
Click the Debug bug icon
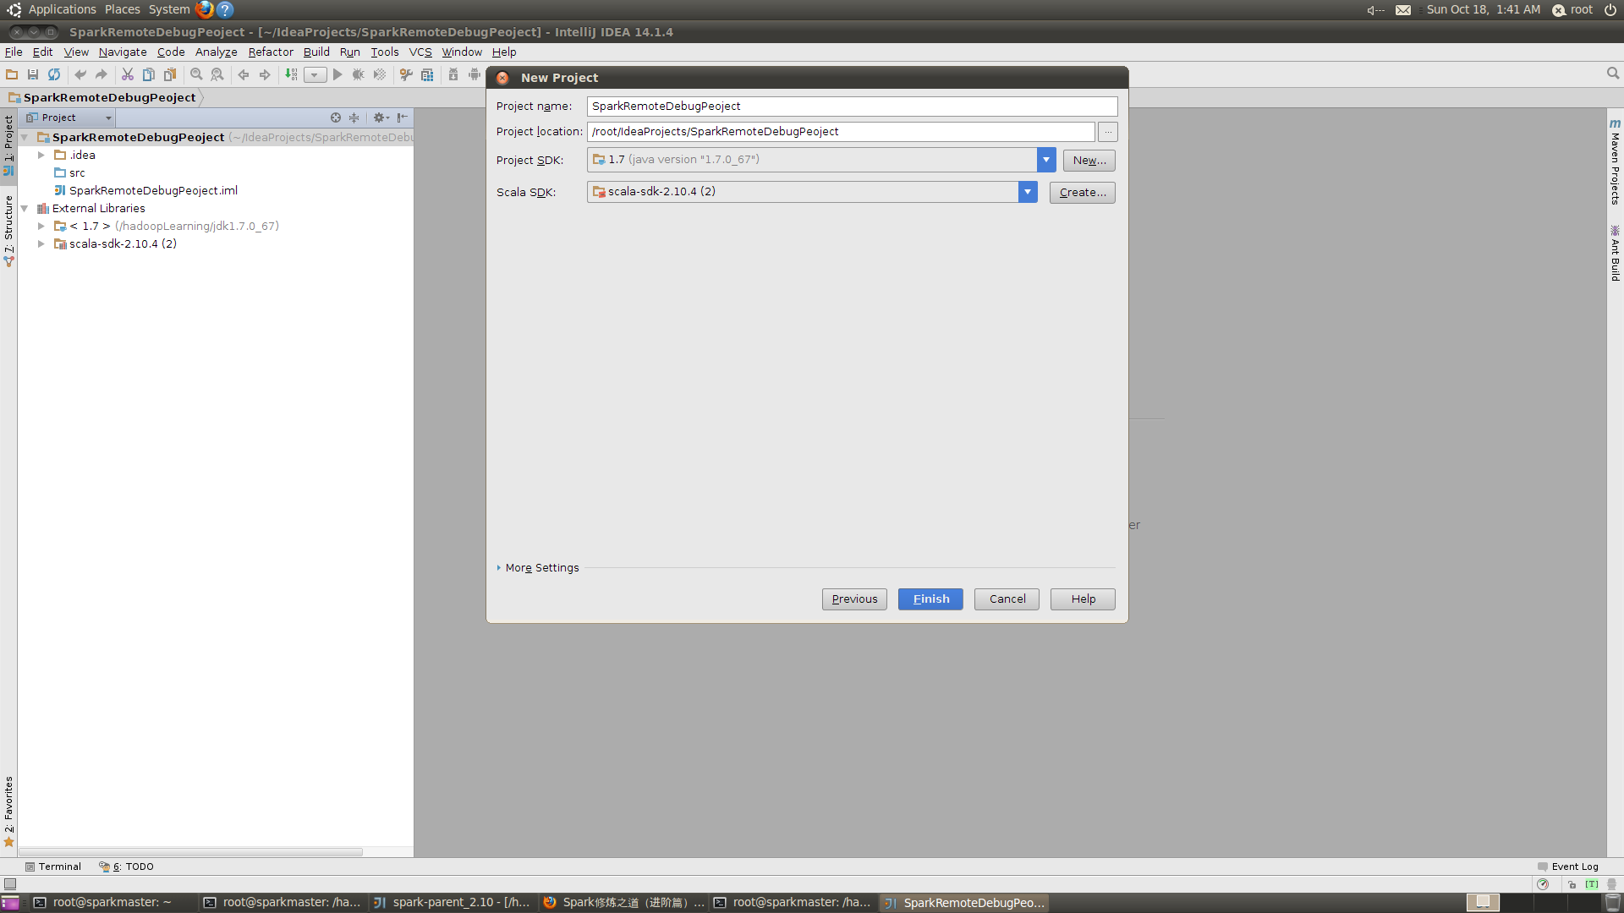(359, 74)
